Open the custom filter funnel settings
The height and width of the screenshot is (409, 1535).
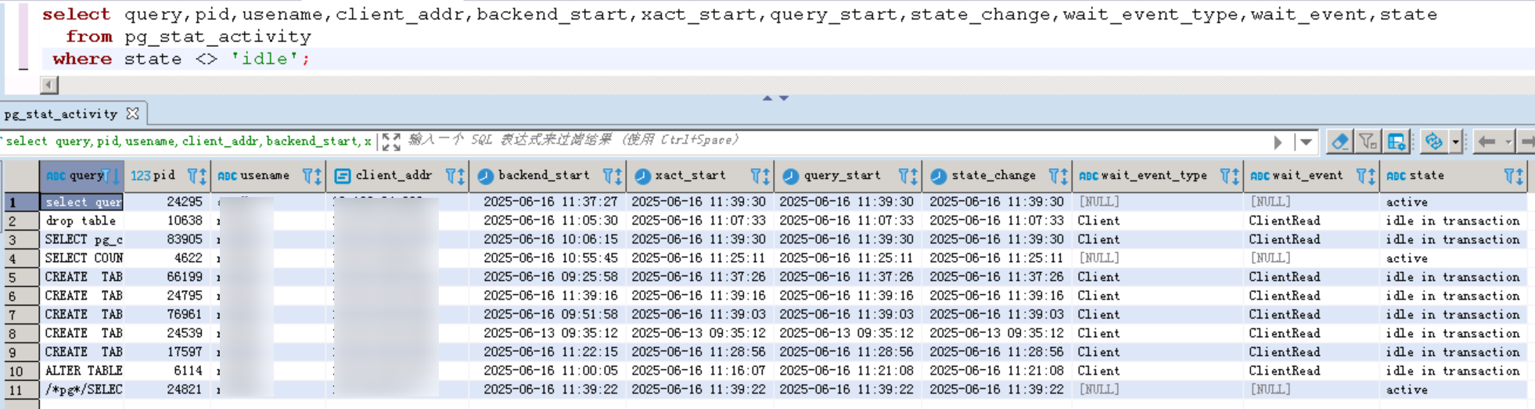coord(1368,142)
